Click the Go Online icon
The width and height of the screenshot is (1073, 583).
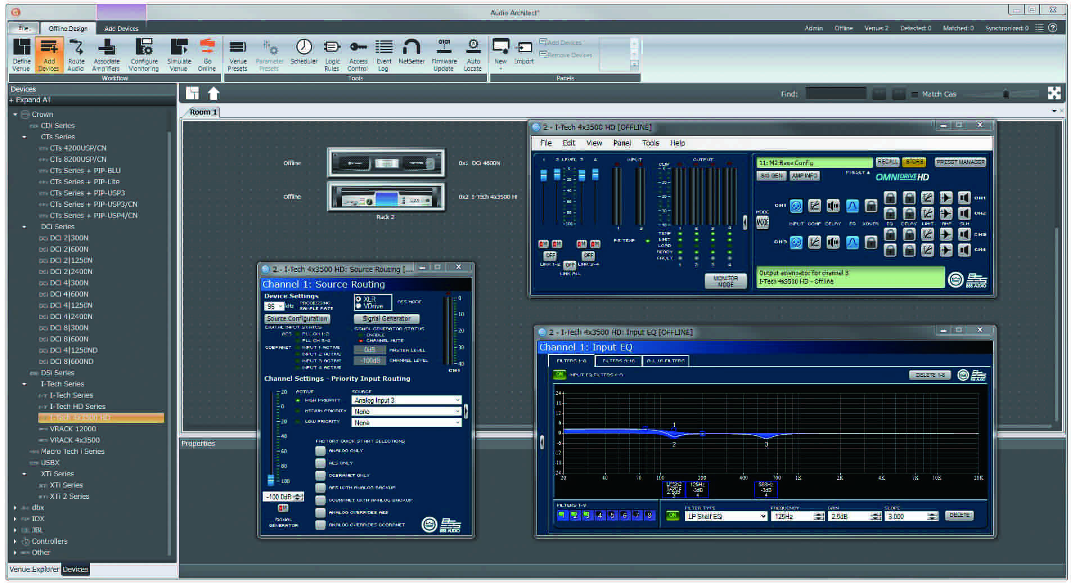[207, 55]
